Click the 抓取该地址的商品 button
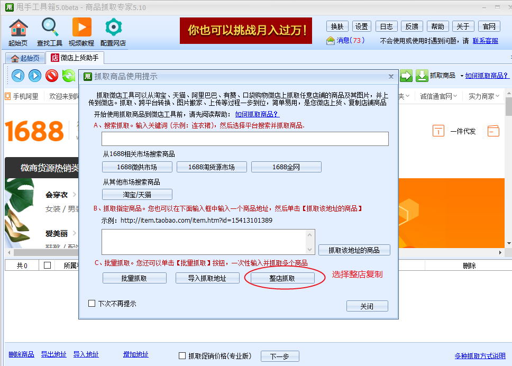Image resolution: width=512 pixels, height=366 pixels. click(x=354, y=250)
